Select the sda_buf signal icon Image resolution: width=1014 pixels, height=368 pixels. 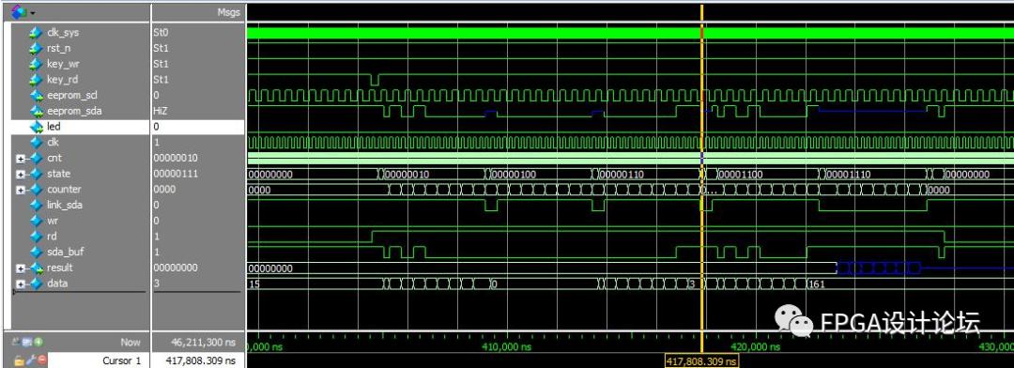37,252
